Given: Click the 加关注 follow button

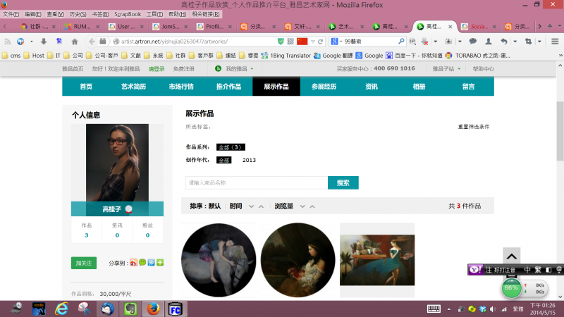Looking at the screenshot, I should [x=84, y=263].
